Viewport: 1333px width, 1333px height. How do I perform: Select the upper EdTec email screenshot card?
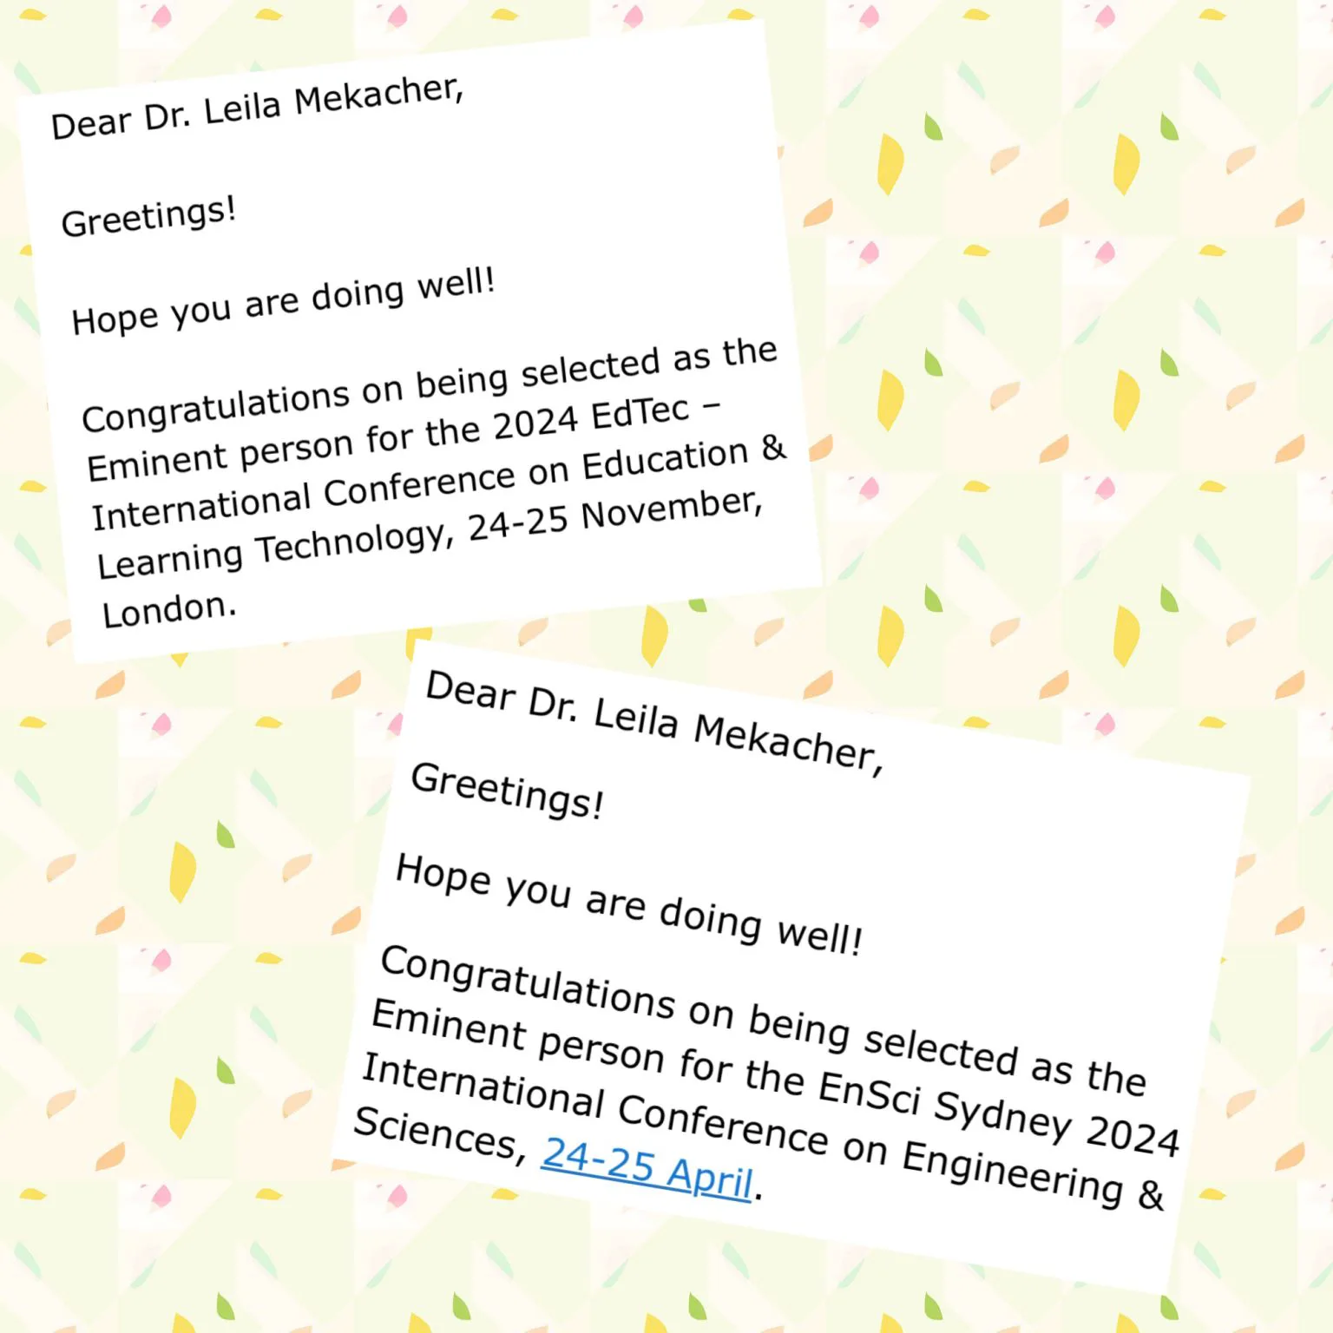[419, 340]
